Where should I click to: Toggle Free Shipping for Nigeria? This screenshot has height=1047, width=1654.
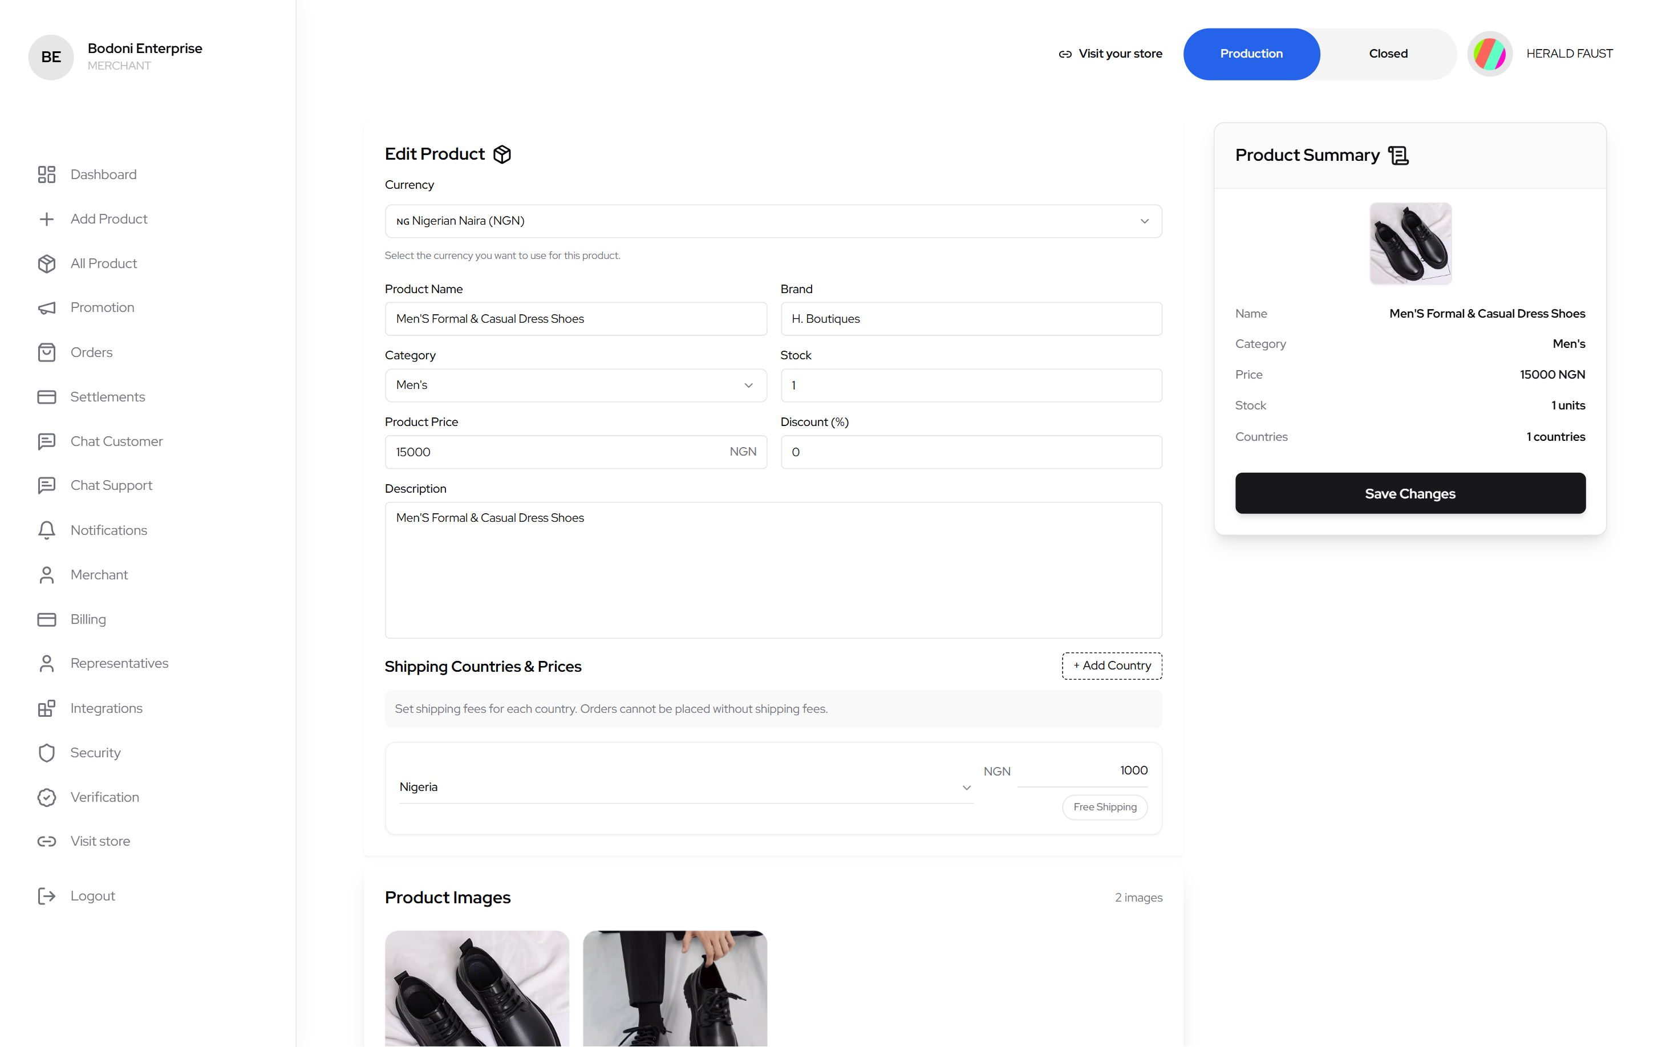(x=1105, y=807)
